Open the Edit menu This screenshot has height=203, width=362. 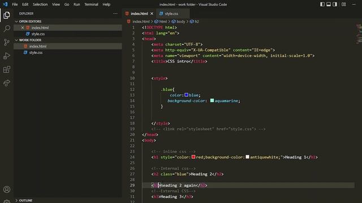(25, 5)
